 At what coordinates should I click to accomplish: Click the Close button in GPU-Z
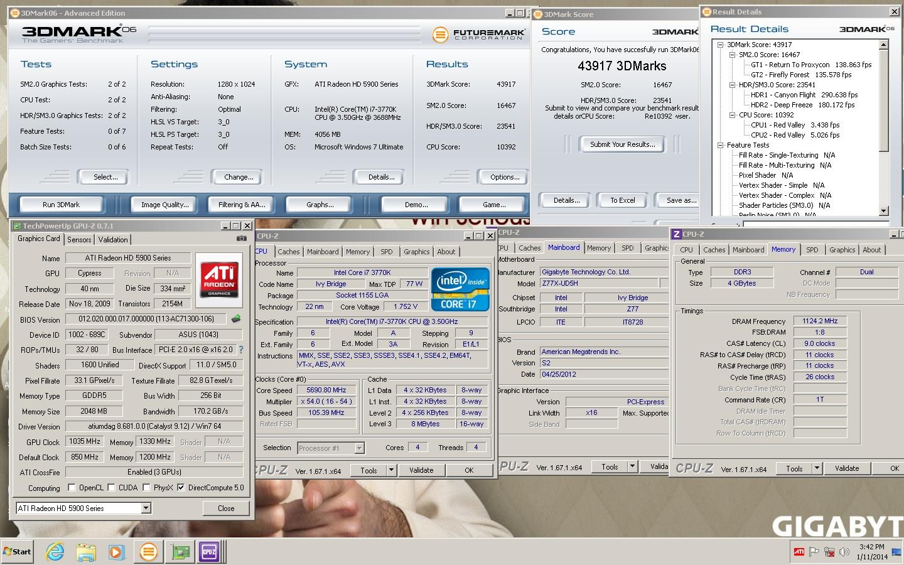click(x=226, y=508)
